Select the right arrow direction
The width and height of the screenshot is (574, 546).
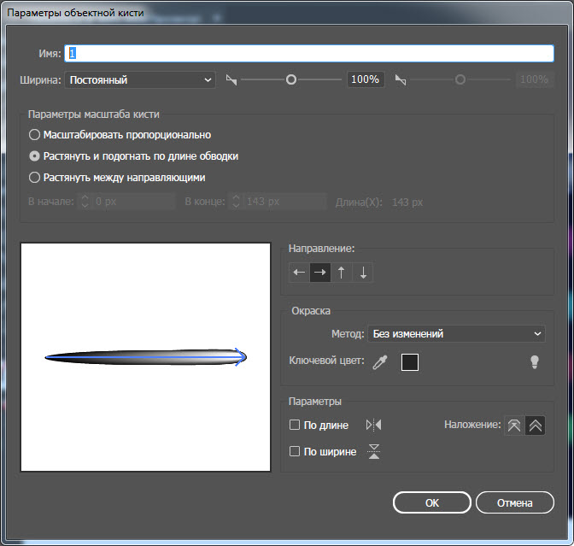(x=320, y=273)
